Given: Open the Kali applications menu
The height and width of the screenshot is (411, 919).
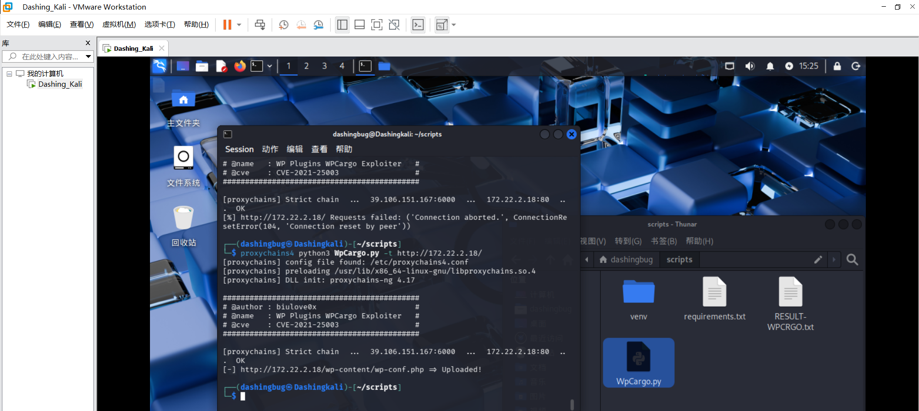Looking at the screenshot, I should 160,66.
